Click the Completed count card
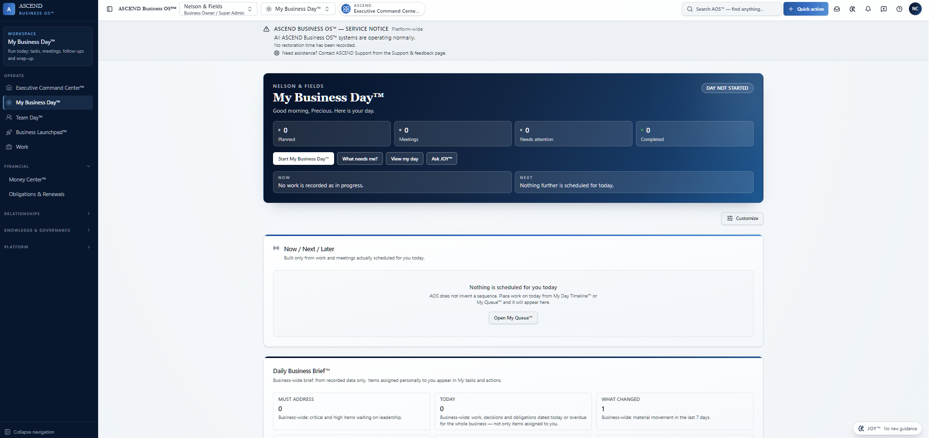 [x=695, y=134]
